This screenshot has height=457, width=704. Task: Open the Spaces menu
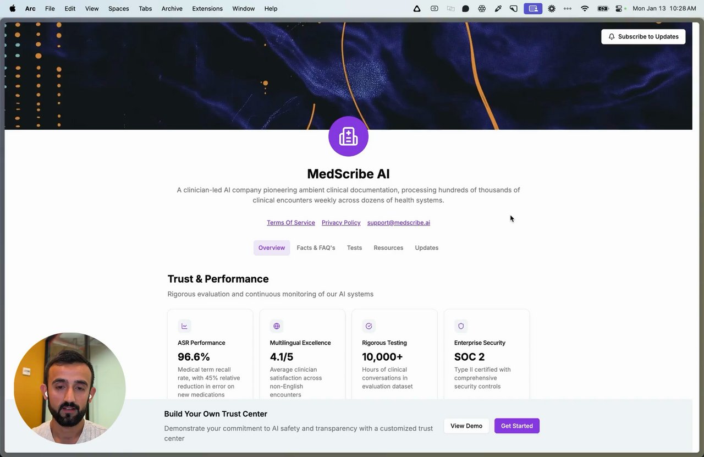pos(118,9)
